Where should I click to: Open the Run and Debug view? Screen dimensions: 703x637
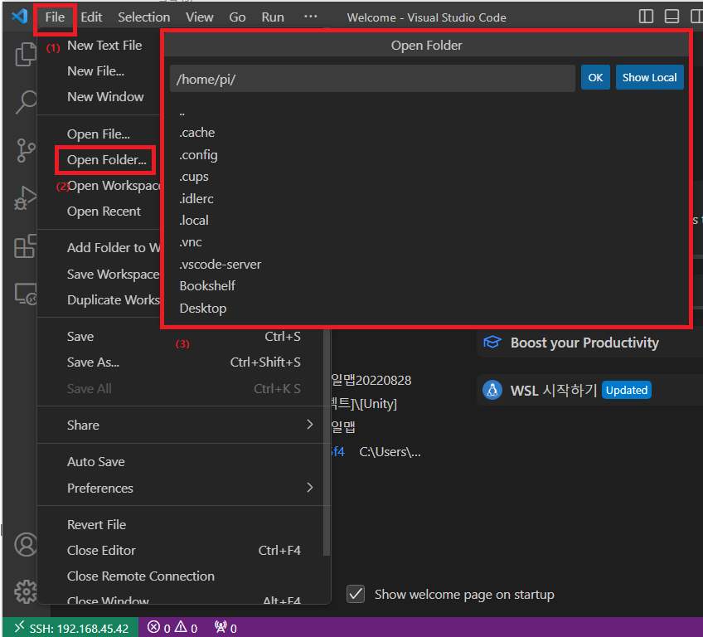tap(26, 198)
